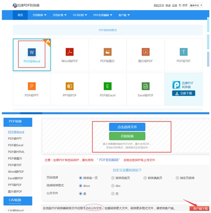Image resolution: width=211 pixels, height=213 pixels.
Task: Select the PDF转图片 picture icon
Action: point(108,52)
